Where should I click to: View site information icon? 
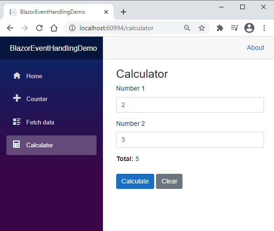(x=72, y=28)
